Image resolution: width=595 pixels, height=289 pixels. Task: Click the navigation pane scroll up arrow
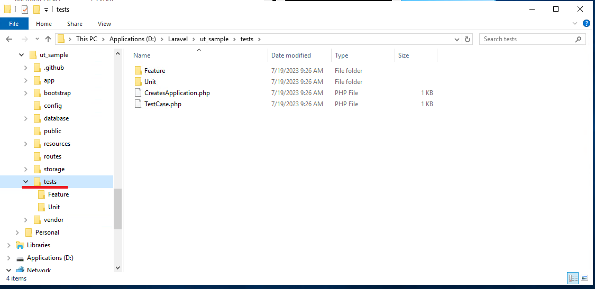pos(117,54)
